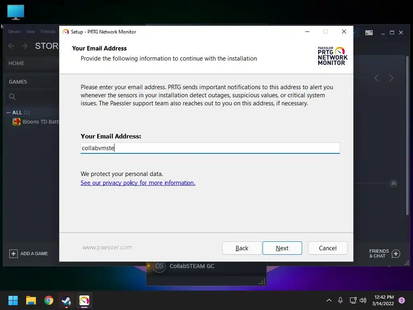This screenshot has width=413, height=310.
Task: Click previous carousel arrow in Steam
Action: 377,78
